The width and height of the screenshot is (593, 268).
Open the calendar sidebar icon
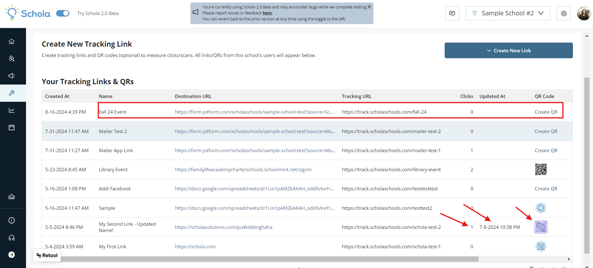pyautogui.click(x=12, y=127)
